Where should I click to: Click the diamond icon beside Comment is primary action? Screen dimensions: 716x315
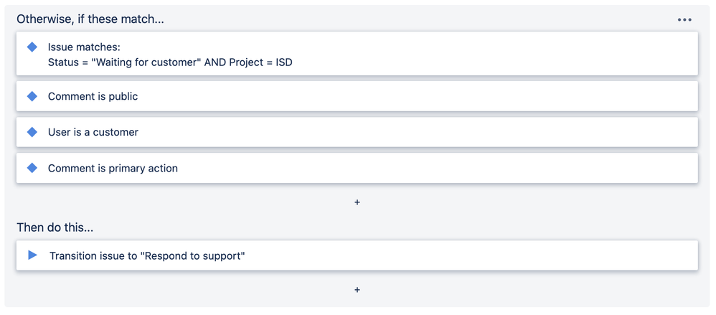(32, 168)
